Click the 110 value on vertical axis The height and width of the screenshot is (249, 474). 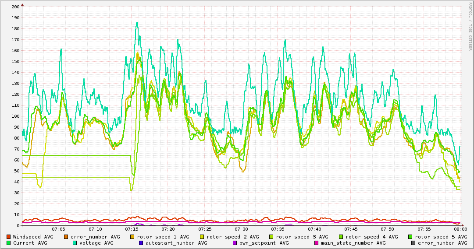[x=15, y=105]
